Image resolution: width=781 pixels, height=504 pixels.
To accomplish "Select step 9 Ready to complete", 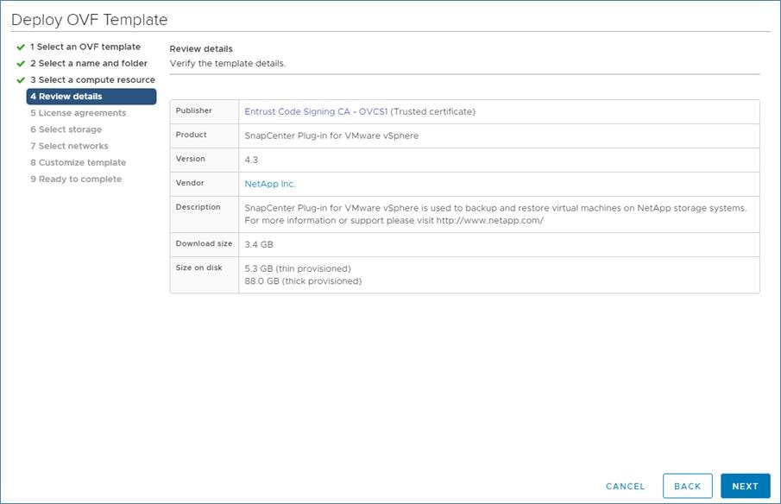I will click(76, 179).
